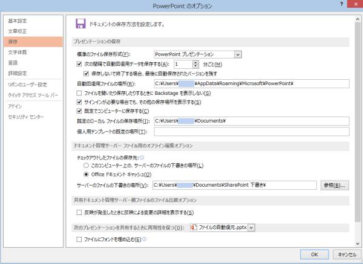Click the save floppy disk icon in header
The width and height of the screenshot is (363, 264).
coord(80,24)
